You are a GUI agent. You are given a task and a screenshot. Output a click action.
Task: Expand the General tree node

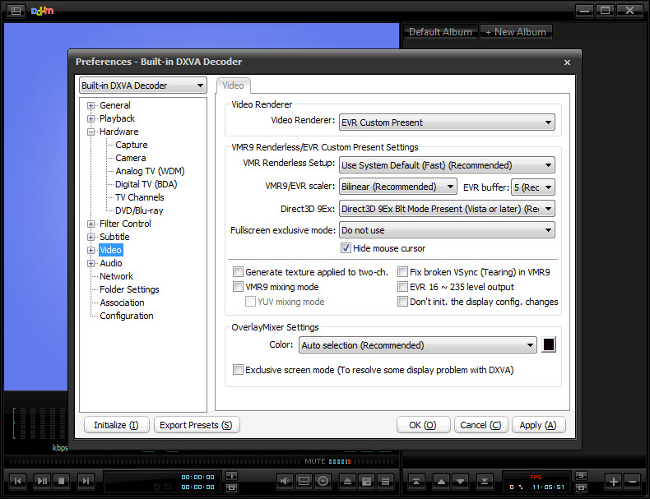point(91,105)
